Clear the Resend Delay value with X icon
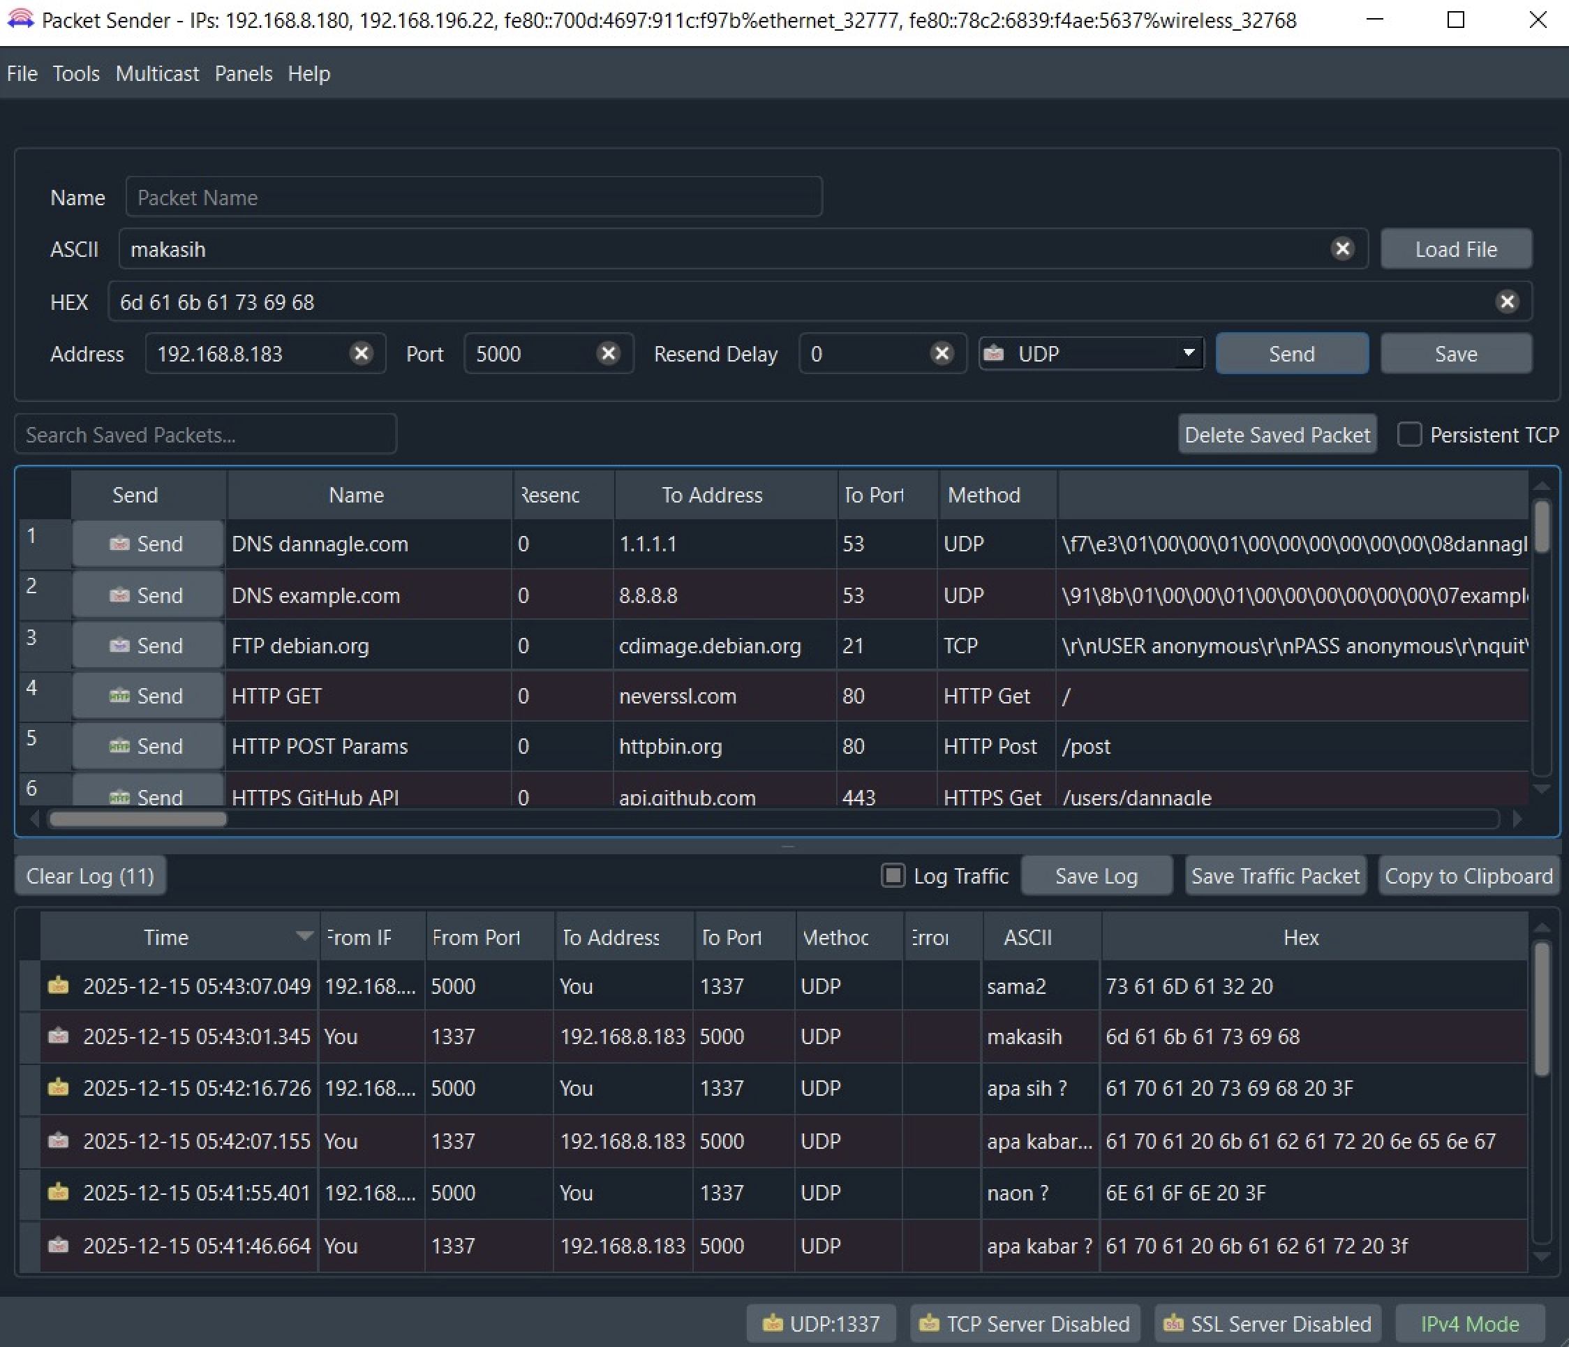 coord(942,354)
